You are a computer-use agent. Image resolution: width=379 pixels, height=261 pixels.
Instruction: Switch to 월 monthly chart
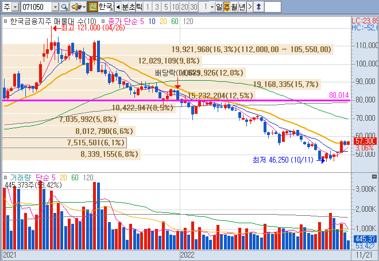pos(234,7)
